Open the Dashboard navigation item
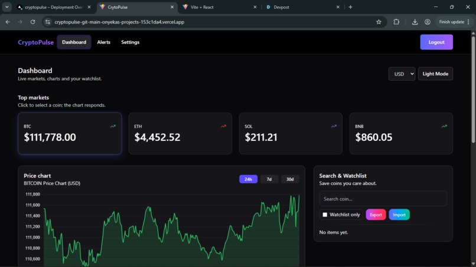Screen dimensions: 476x267 coord(74,42)
